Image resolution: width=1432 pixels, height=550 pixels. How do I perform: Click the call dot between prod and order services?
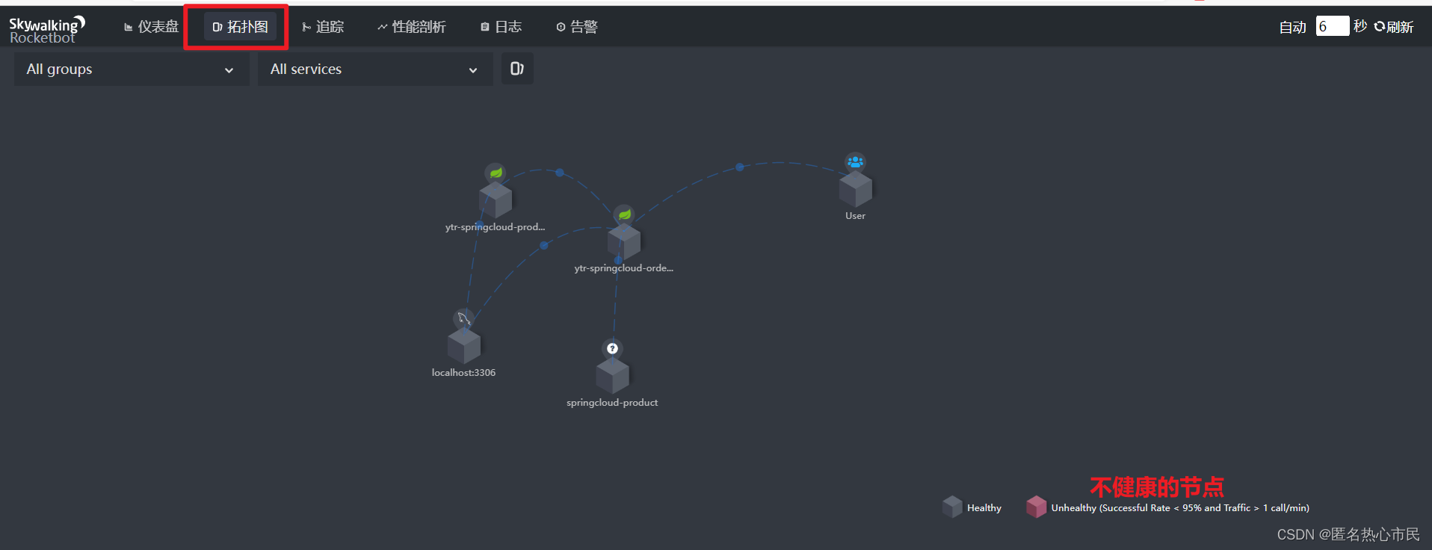click(560, 173)
